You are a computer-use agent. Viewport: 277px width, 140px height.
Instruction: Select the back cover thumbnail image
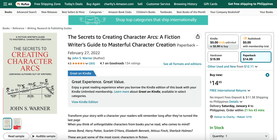[x=17, y=124]
